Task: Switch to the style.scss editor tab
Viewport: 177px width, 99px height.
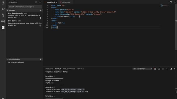Action: (x=66, y=2)
